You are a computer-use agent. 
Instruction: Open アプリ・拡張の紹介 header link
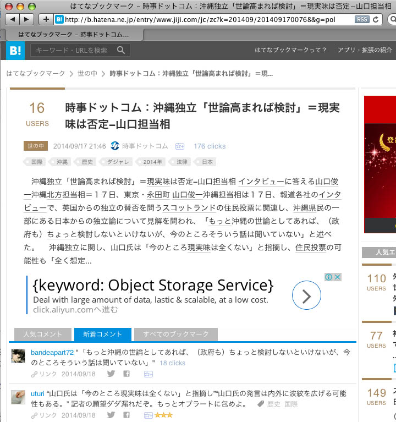(x=365, y=50)
